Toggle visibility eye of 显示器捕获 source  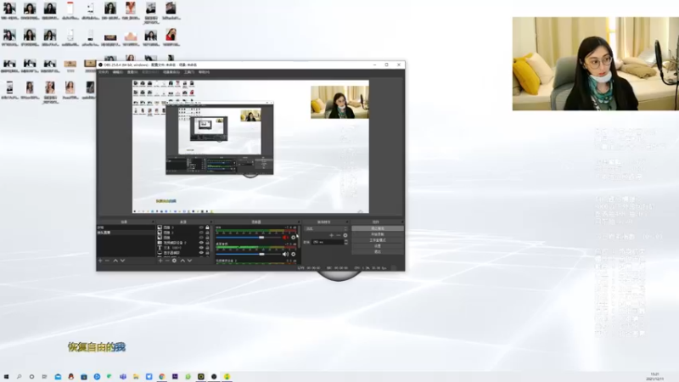point(201,253)
